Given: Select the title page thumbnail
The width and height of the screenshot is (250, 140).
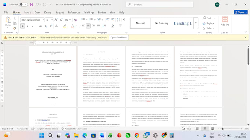Looking at the screenshot, I should pyautogui.click(x=53, y=77).
